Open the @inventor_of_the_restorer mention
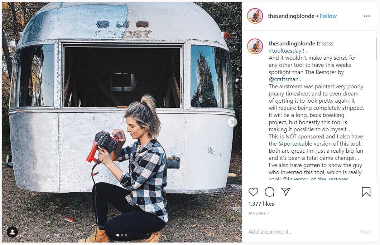380x245 pixels. [x=315, y=179]
